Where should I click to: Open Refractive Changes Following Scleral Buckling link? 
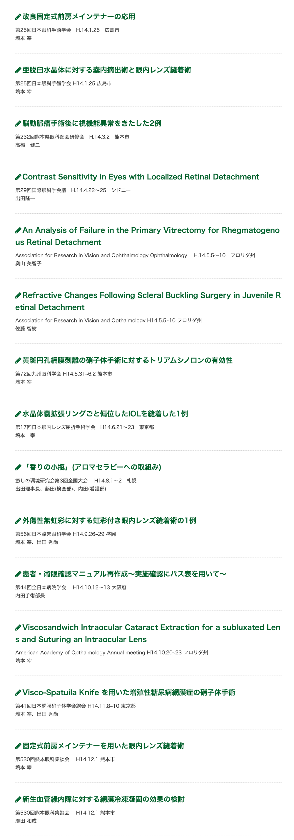[x=148, y=301]
